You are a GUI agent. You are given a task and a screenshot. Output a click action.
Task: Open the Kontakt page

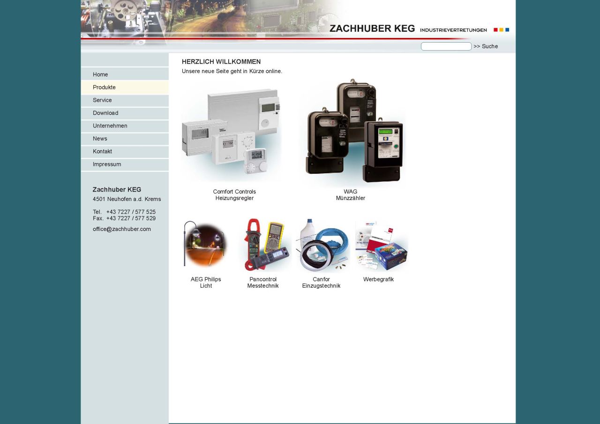[102, 151]
